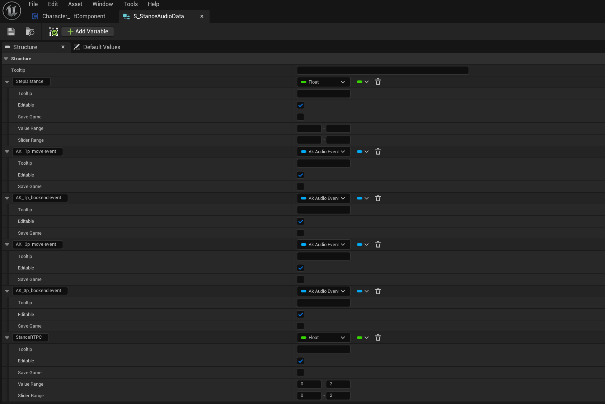Click StanceRTPC Value Range maximum field
The width and height of the screenshot is (605, 404).
338,384
